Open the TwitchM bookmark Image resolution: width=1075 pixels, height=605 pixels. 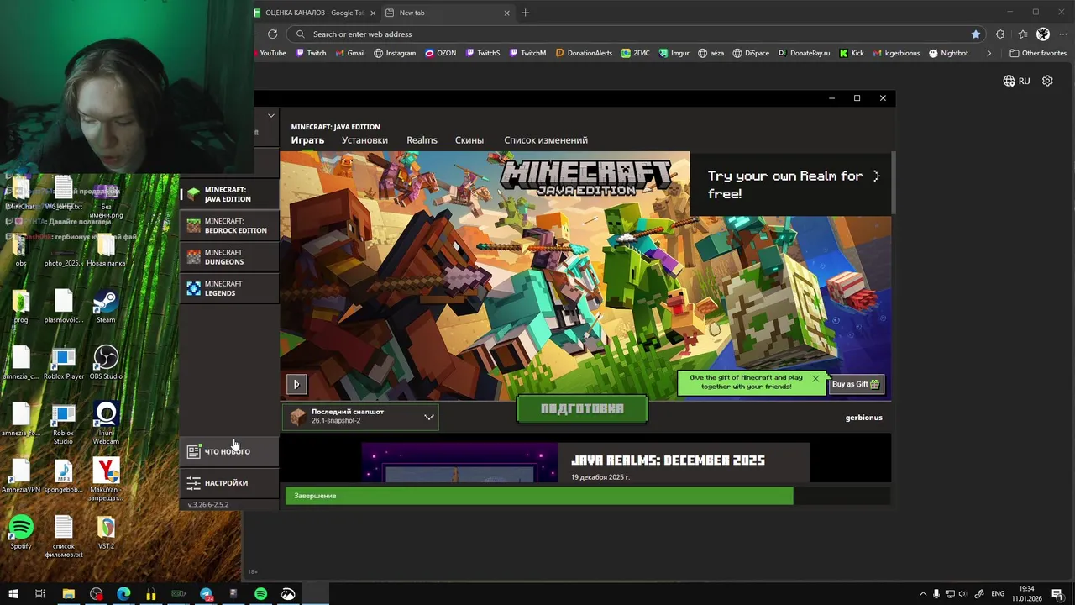[527, 53]
